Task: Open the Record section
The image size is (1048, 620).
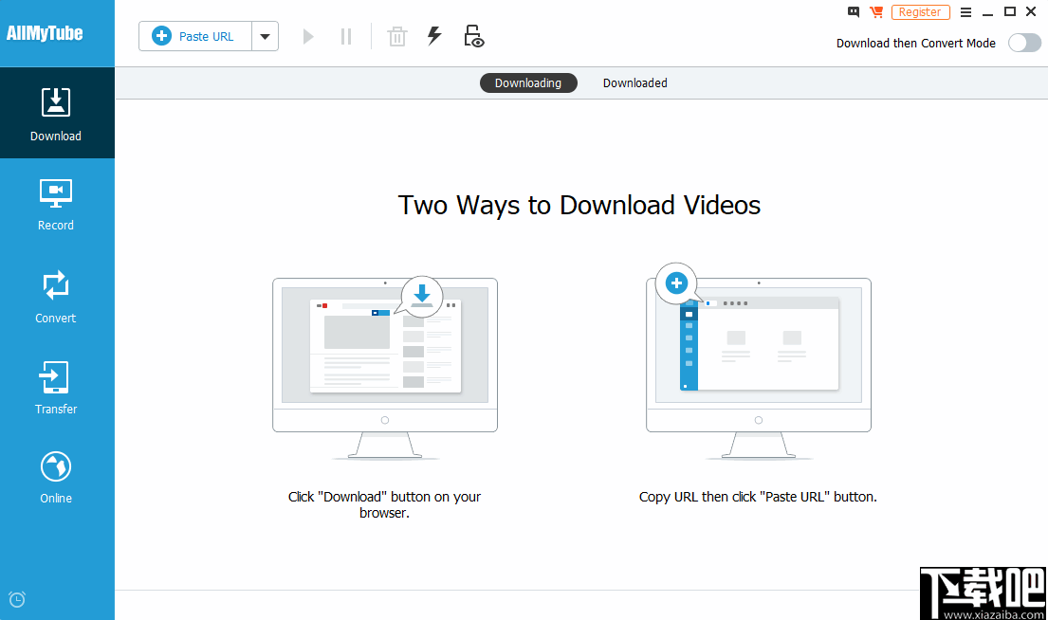Action: (55, 204)
